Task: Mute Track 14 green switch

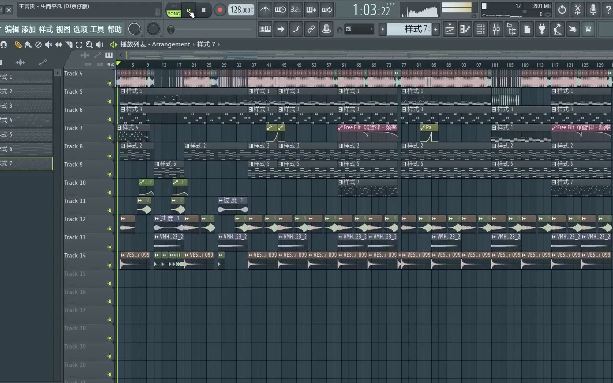Action: 110,265
